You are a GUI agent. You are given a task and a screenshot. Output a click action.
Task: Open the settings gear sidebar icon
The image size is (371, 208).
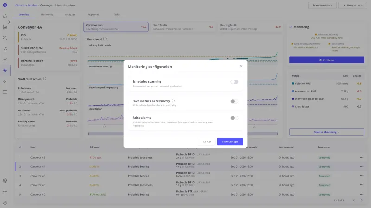pyautogui.click(x=5, y=181)
